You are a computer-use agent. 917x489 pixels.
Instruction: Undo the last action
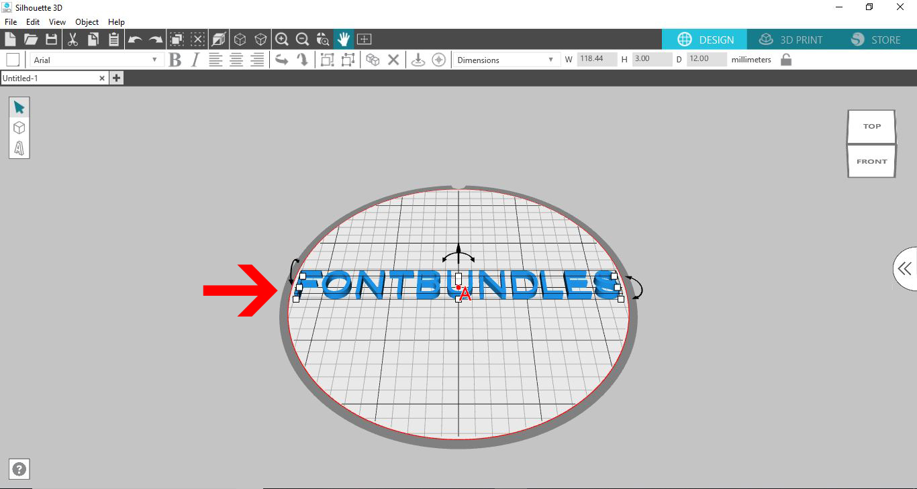tap(135, 40)
